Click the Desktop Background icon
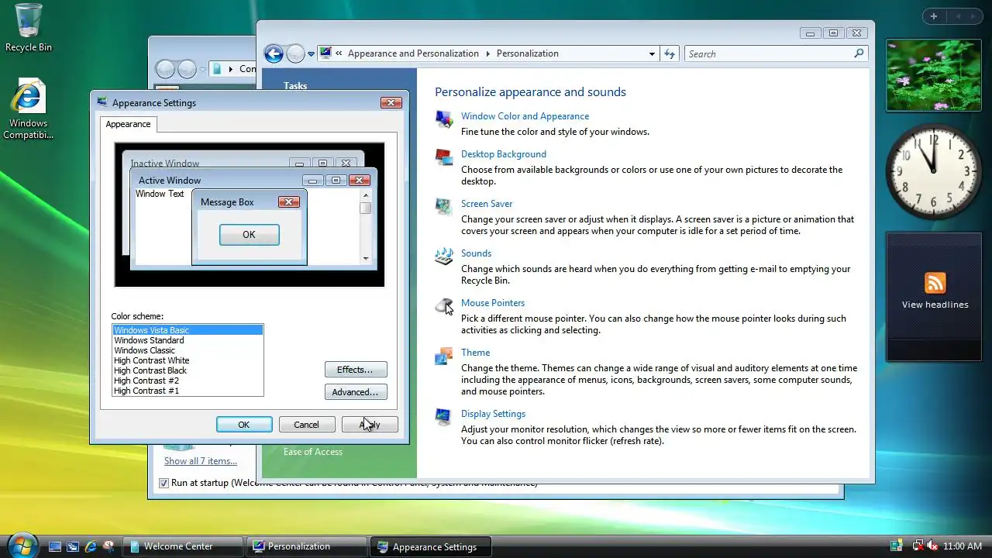The height and width of the screenshot is (558, 992). [444, 157]
